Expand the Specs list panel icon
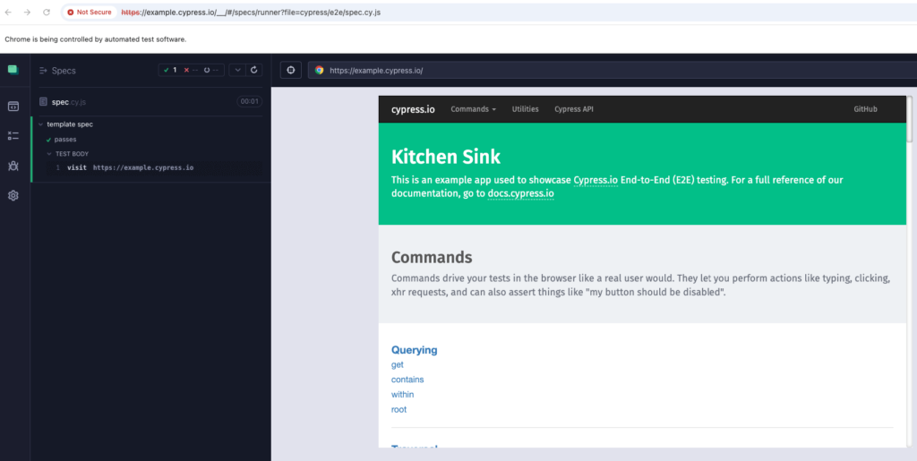Screen dimensions: 917x461 coord(43,71)
